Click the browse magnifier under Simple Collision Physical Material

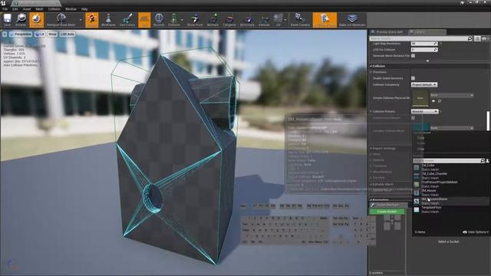[440, 101]
